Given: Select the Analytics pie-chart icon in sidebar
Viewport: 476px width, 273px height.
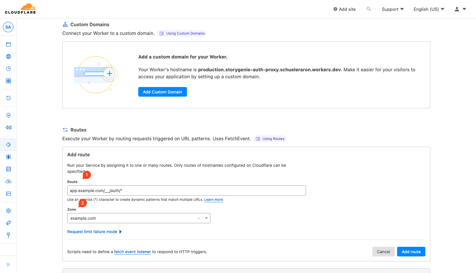Looking at the screenshot, I should coord(8,69).
